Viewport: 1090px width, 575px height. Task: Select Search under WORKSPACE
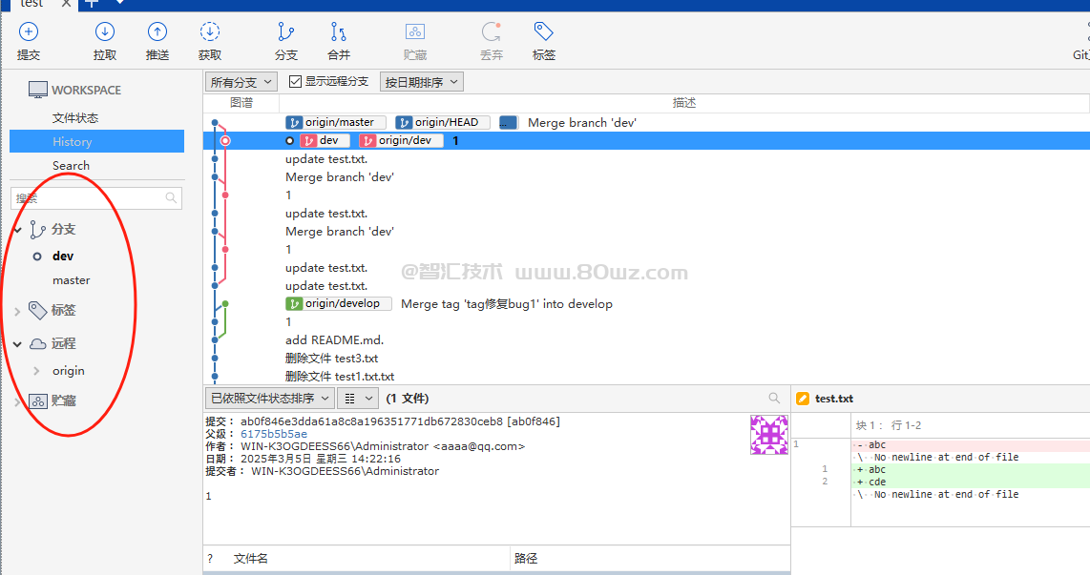(72, 166)
